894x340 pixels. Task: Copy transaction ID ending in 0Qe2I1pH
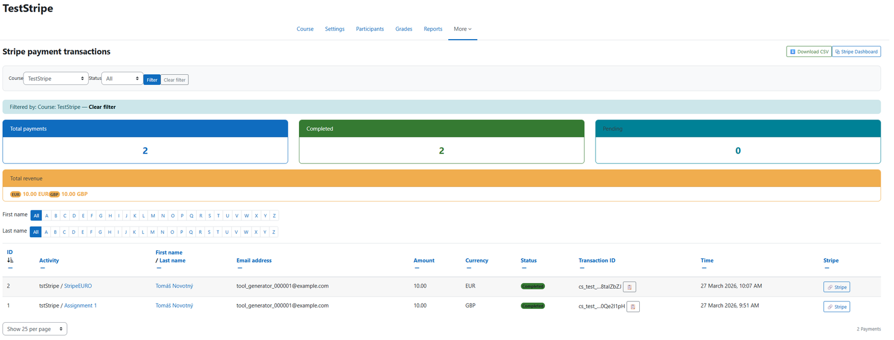(x=633, y=307)
